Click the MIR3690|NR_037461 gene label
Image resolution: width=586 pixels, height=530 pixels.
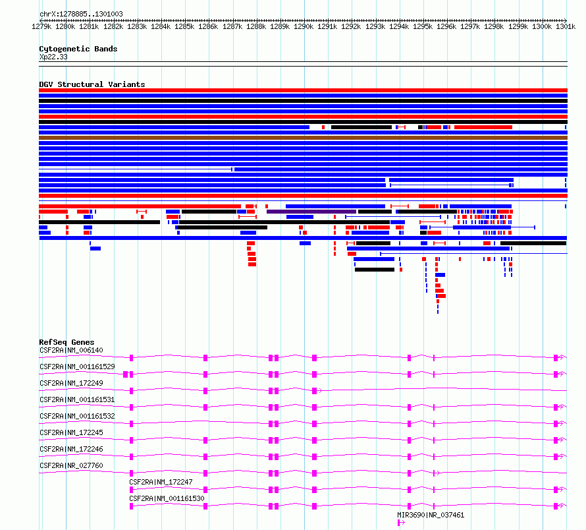[431, 515]
